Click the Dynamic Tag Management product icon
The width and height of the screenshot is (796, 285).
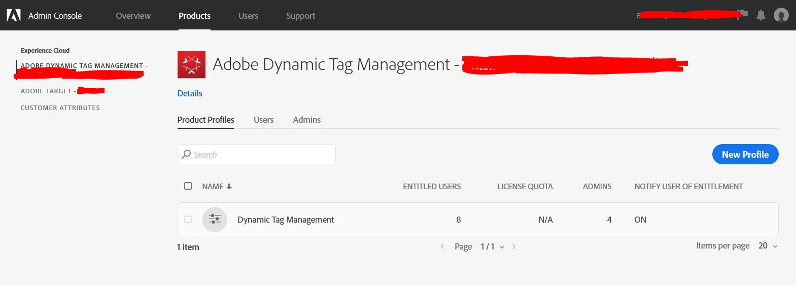191,64
